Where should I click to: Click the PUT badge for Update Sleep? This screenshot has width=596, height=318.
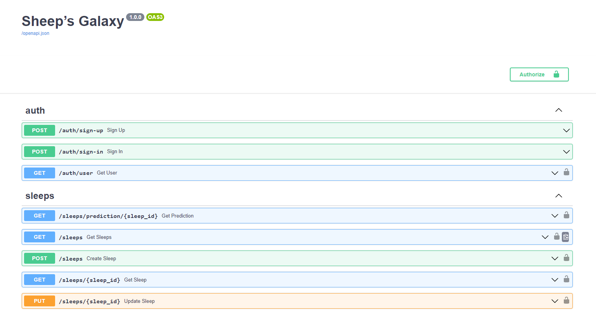[x=40, y=301]
